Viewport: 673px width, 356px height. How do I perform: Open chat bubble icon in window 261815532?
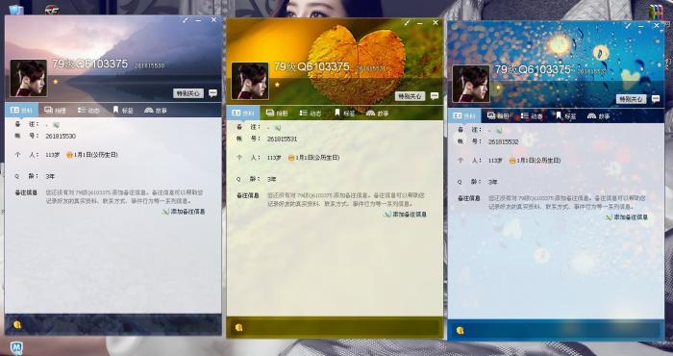pos(656,99)
